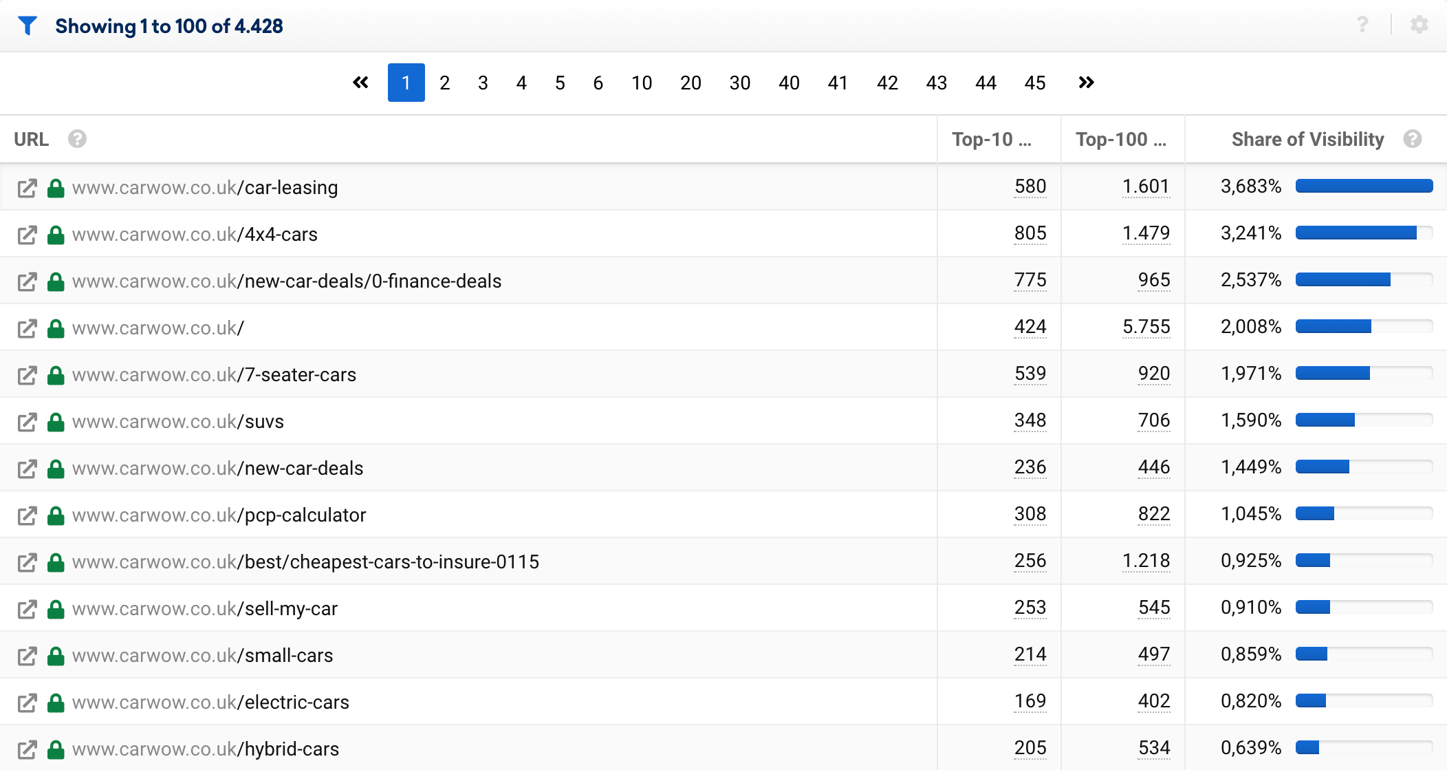The width and height of the screenshot is (1447, 770).
Task: Open 7-seater-cars external link icon
Action: (27, 375)
